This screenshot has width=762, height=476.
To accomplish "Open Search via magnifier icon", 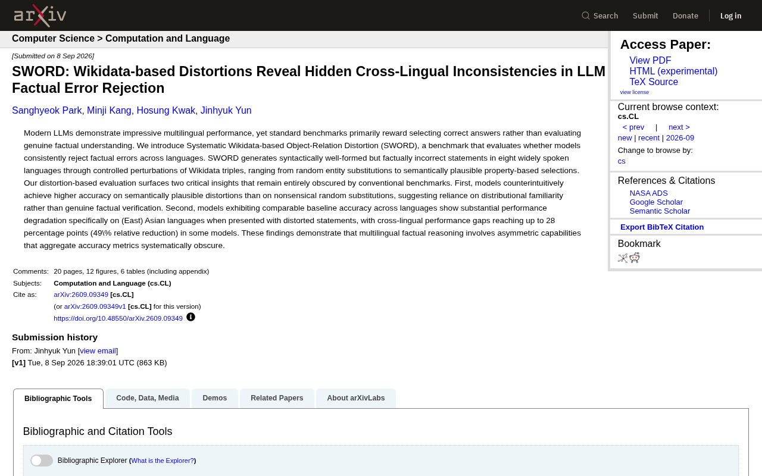I will (586, 15).
